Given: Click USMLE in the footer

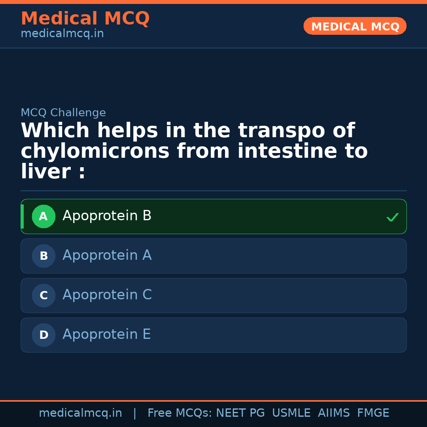Looking at the screenshot, I should point(291,413).
